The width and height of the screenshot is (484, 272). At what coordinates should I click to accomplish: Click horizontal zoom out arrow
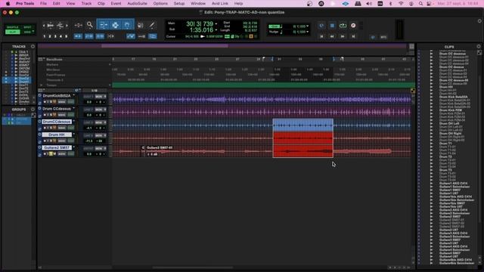(x=44, y=25)
